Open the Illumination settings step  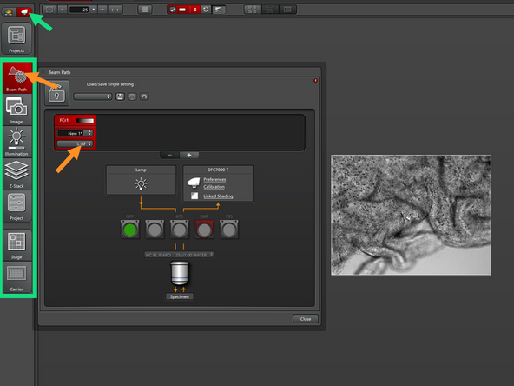coord(16,142)
